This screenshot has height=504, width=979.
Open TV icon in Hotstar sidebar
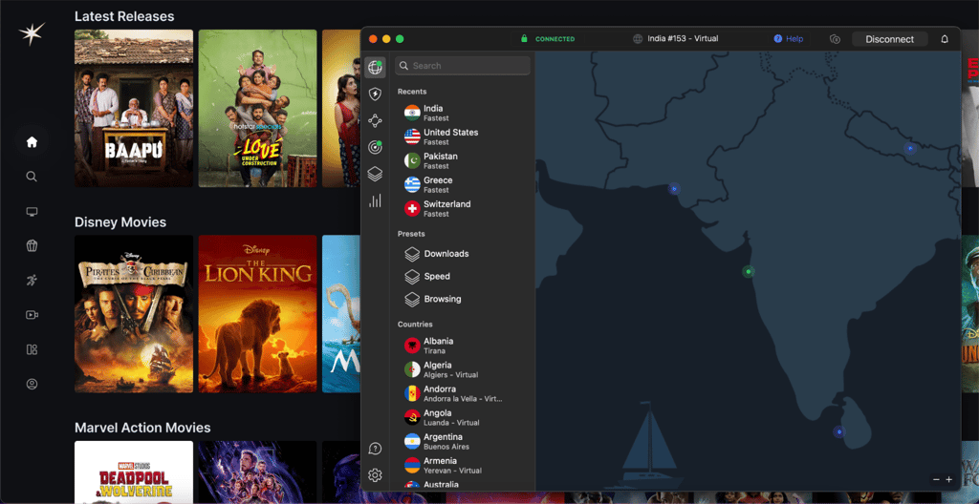pyautogui.click(x=32, y=212)
